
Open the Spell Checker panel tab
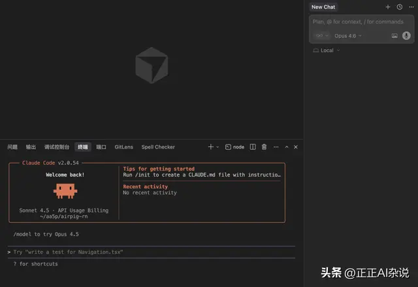point(158,147)
